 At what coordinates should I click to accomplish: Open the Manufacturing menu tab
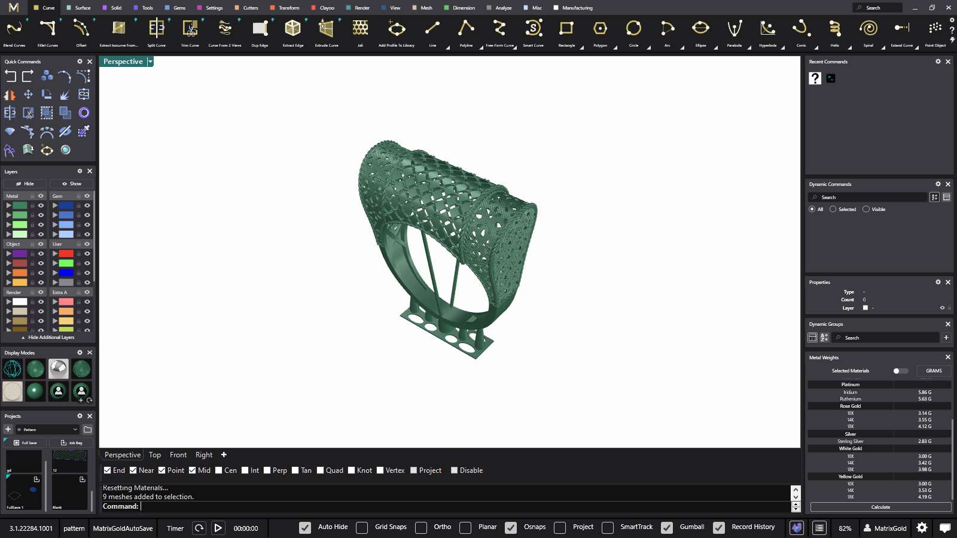pos(573,8)
